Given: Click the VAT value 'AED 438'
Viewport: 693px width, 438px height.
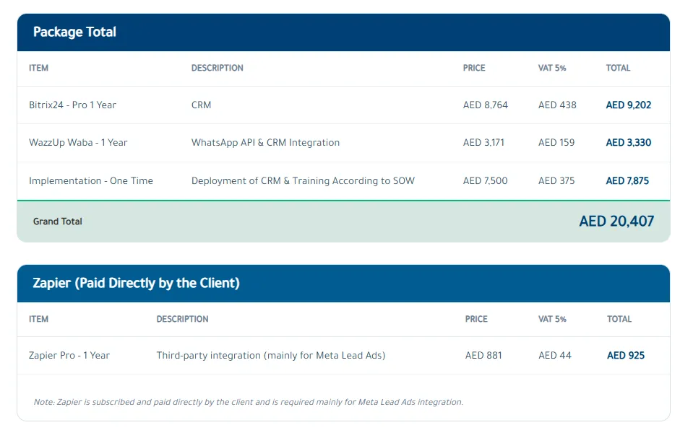Looking at the screenshot, I should pos(557,105).
